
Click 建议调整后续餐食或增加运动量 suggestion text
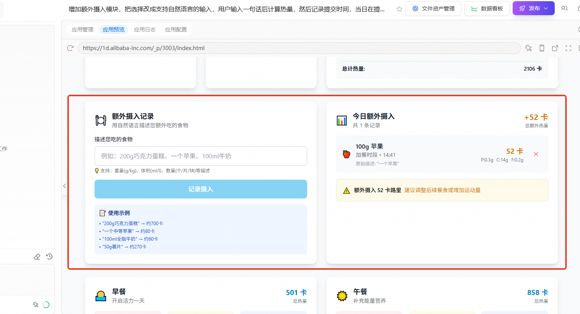click(x=443, y=190)
